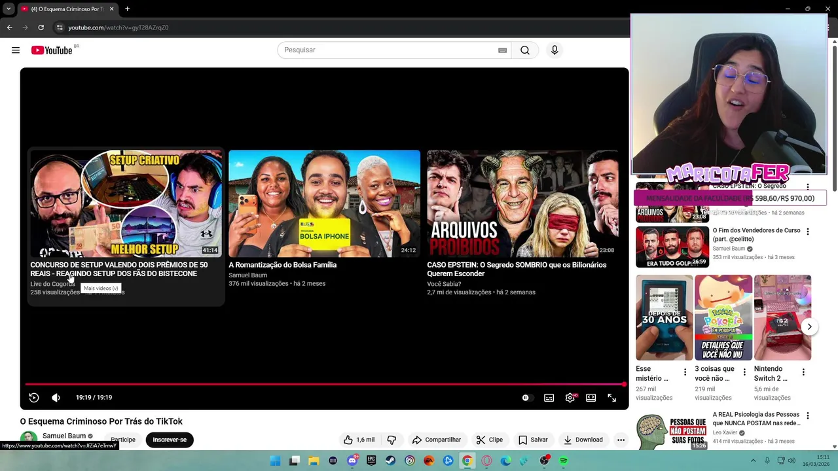Go back with browser back arrow

pos(9,27)
